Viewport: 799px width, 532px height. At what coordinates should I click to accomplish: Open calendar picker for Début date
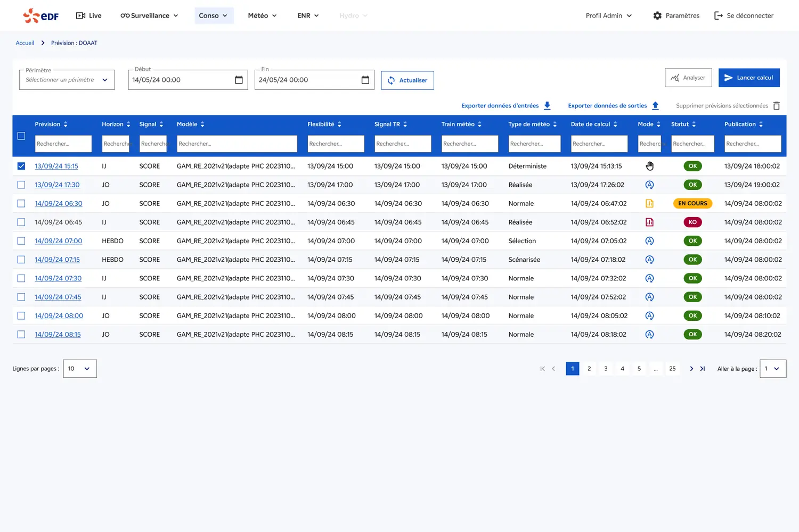pyautogui.click(x=239, y=80)
